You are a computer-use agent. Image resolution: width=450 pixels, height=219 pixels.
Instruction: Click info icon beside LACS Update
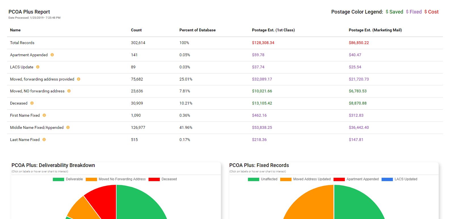38,67
